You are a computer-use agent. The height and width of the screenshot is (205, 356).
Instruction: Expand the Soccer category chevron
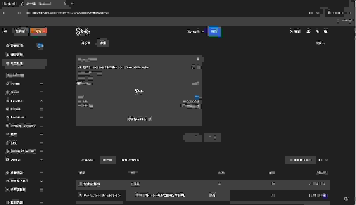42,84
